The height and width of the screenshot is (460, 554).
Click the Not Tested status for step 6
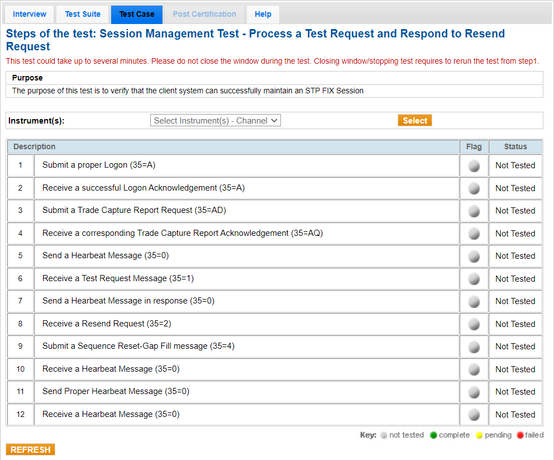click(515, 278)
